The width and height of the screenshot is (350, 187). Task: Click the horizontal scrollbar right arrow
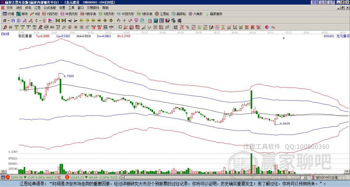click(x=305, y=177)
